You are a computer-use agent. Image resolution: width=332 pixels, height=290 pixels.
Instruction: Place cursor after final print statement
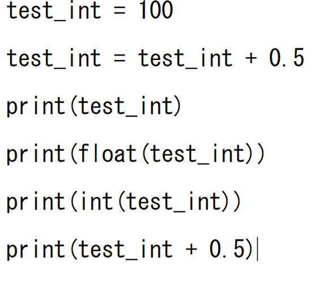click(257, 249)
